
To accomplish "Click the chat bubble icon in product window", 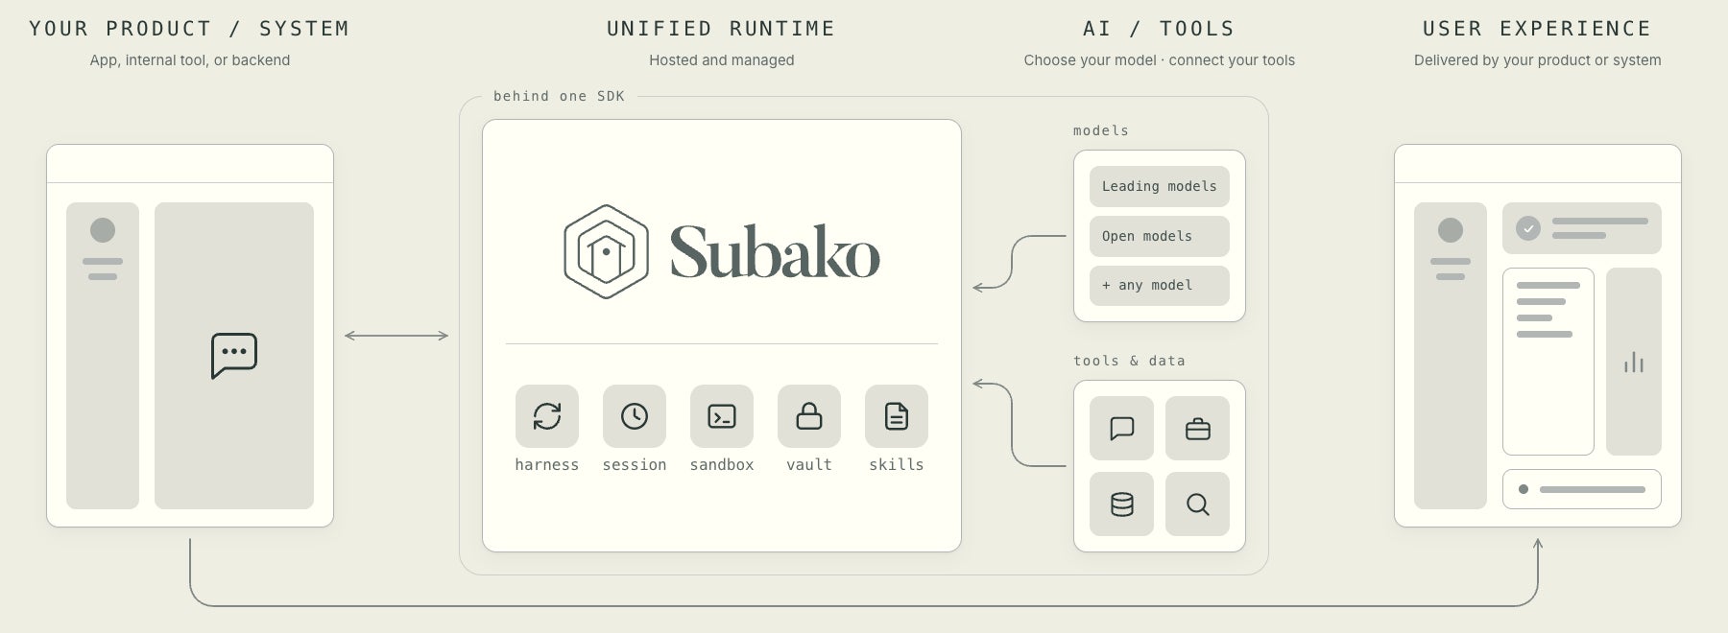I will point(234,356).
